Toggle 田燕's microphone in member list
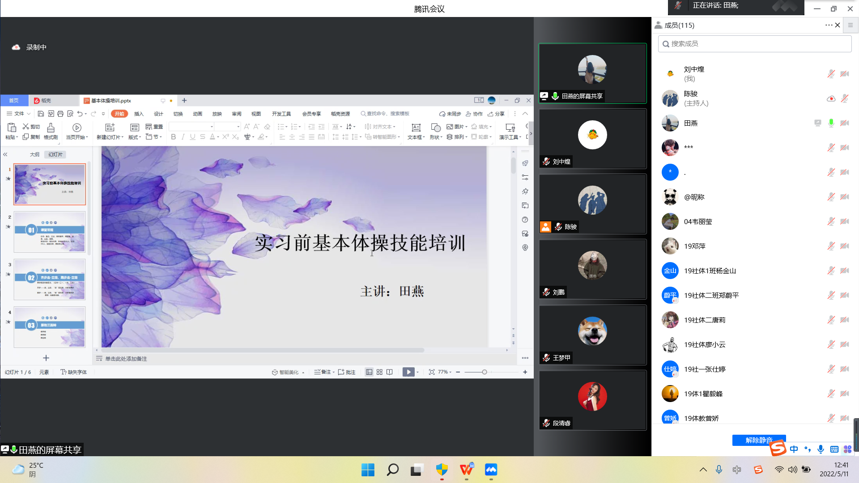 (x=831, y=123)
